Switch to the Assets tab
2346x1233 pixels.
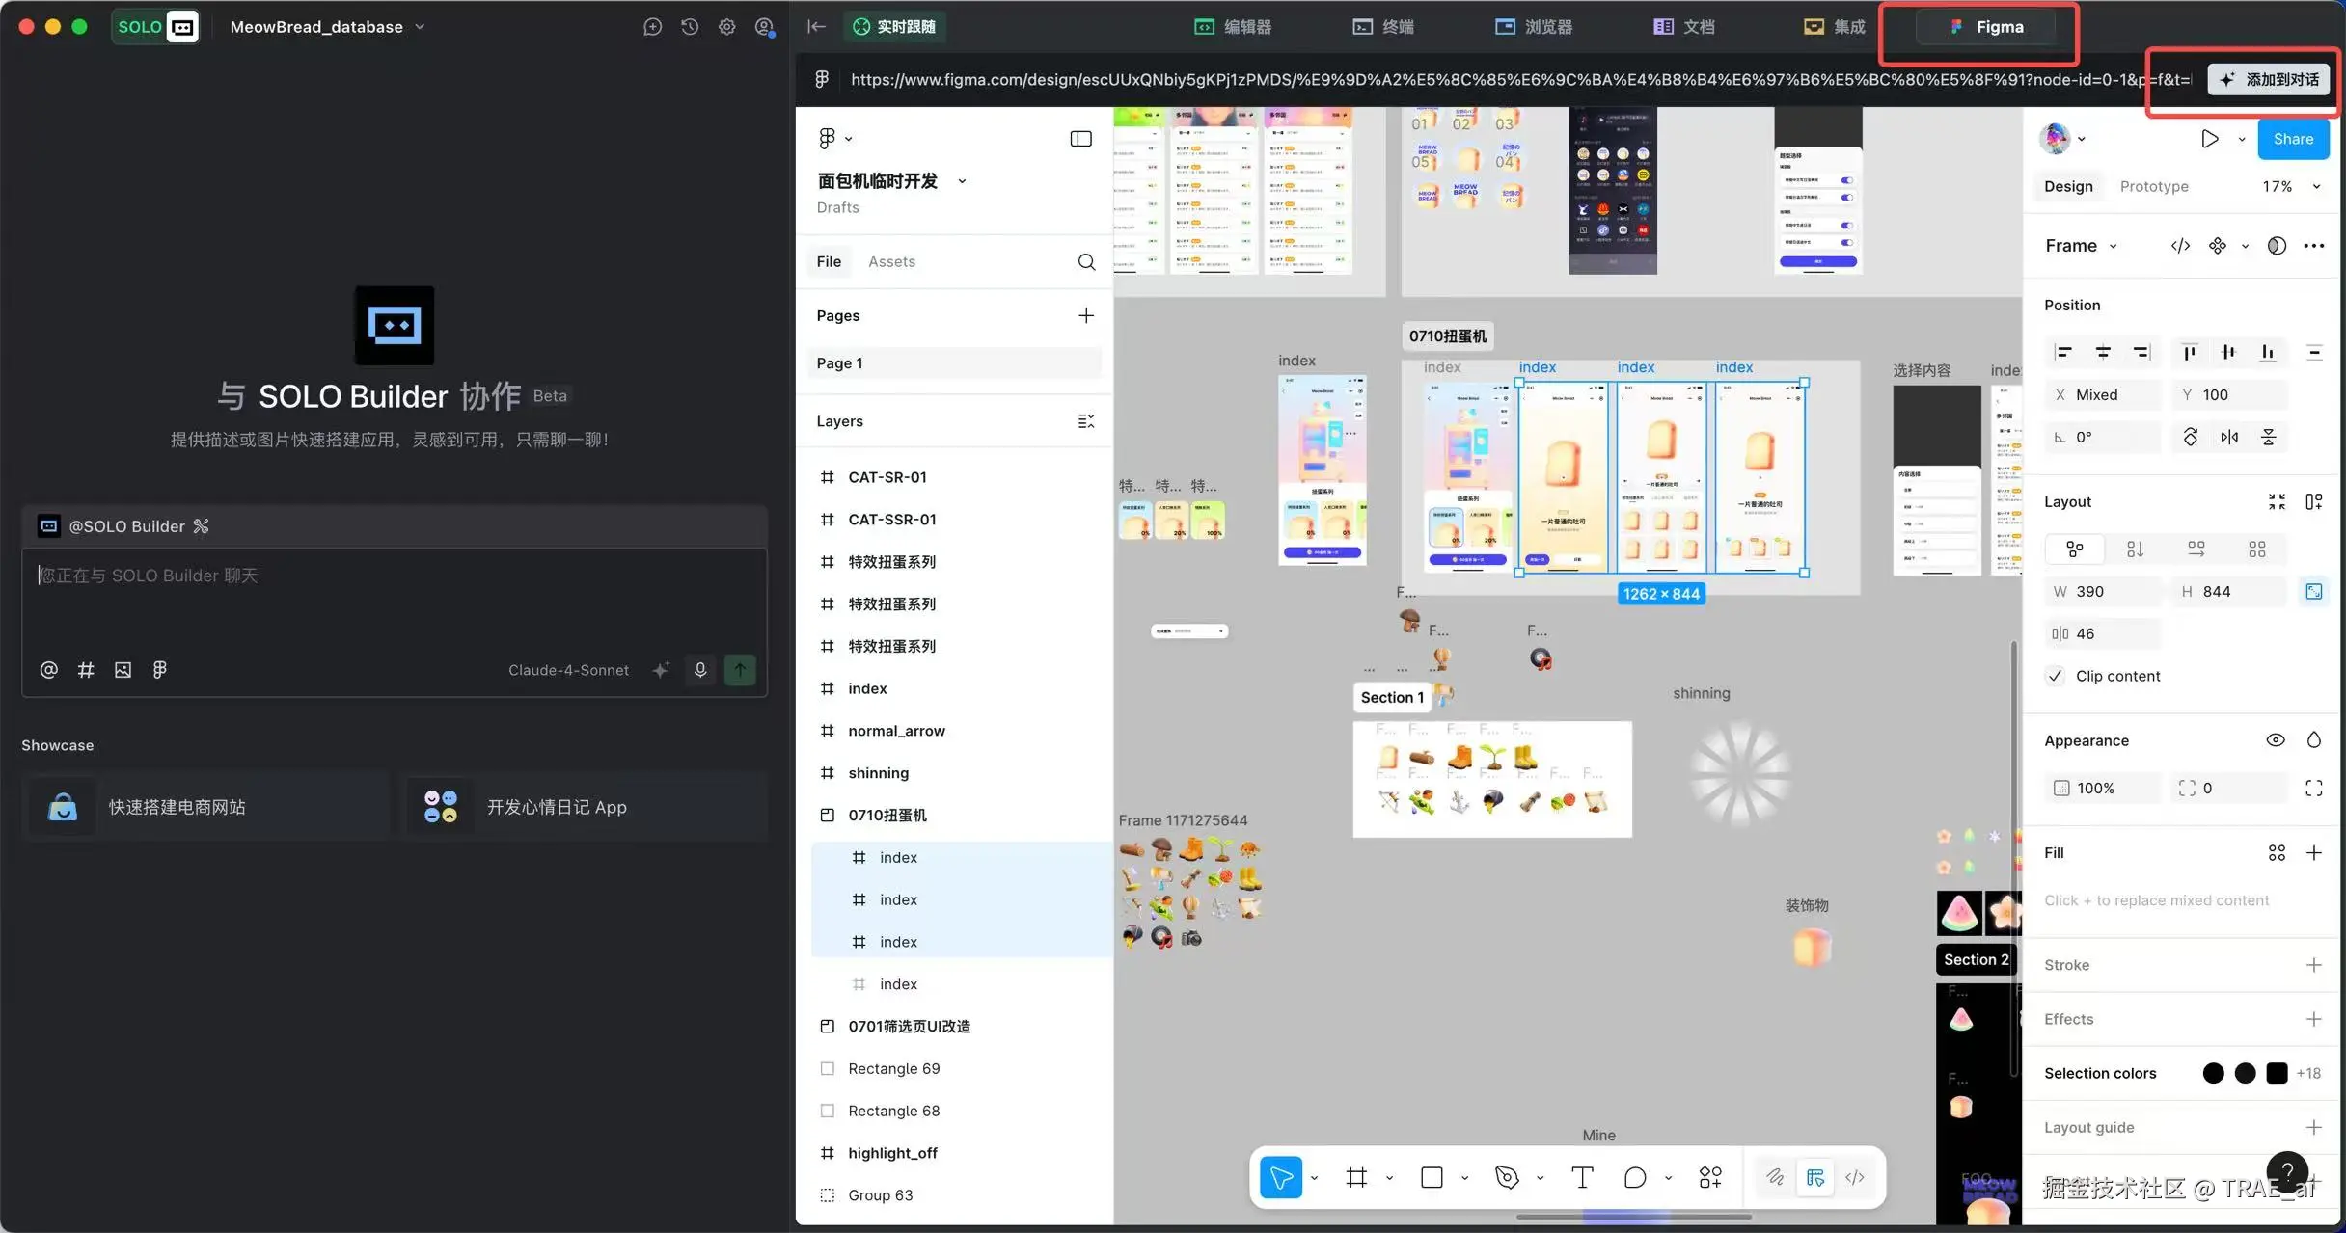coord(891,261)
